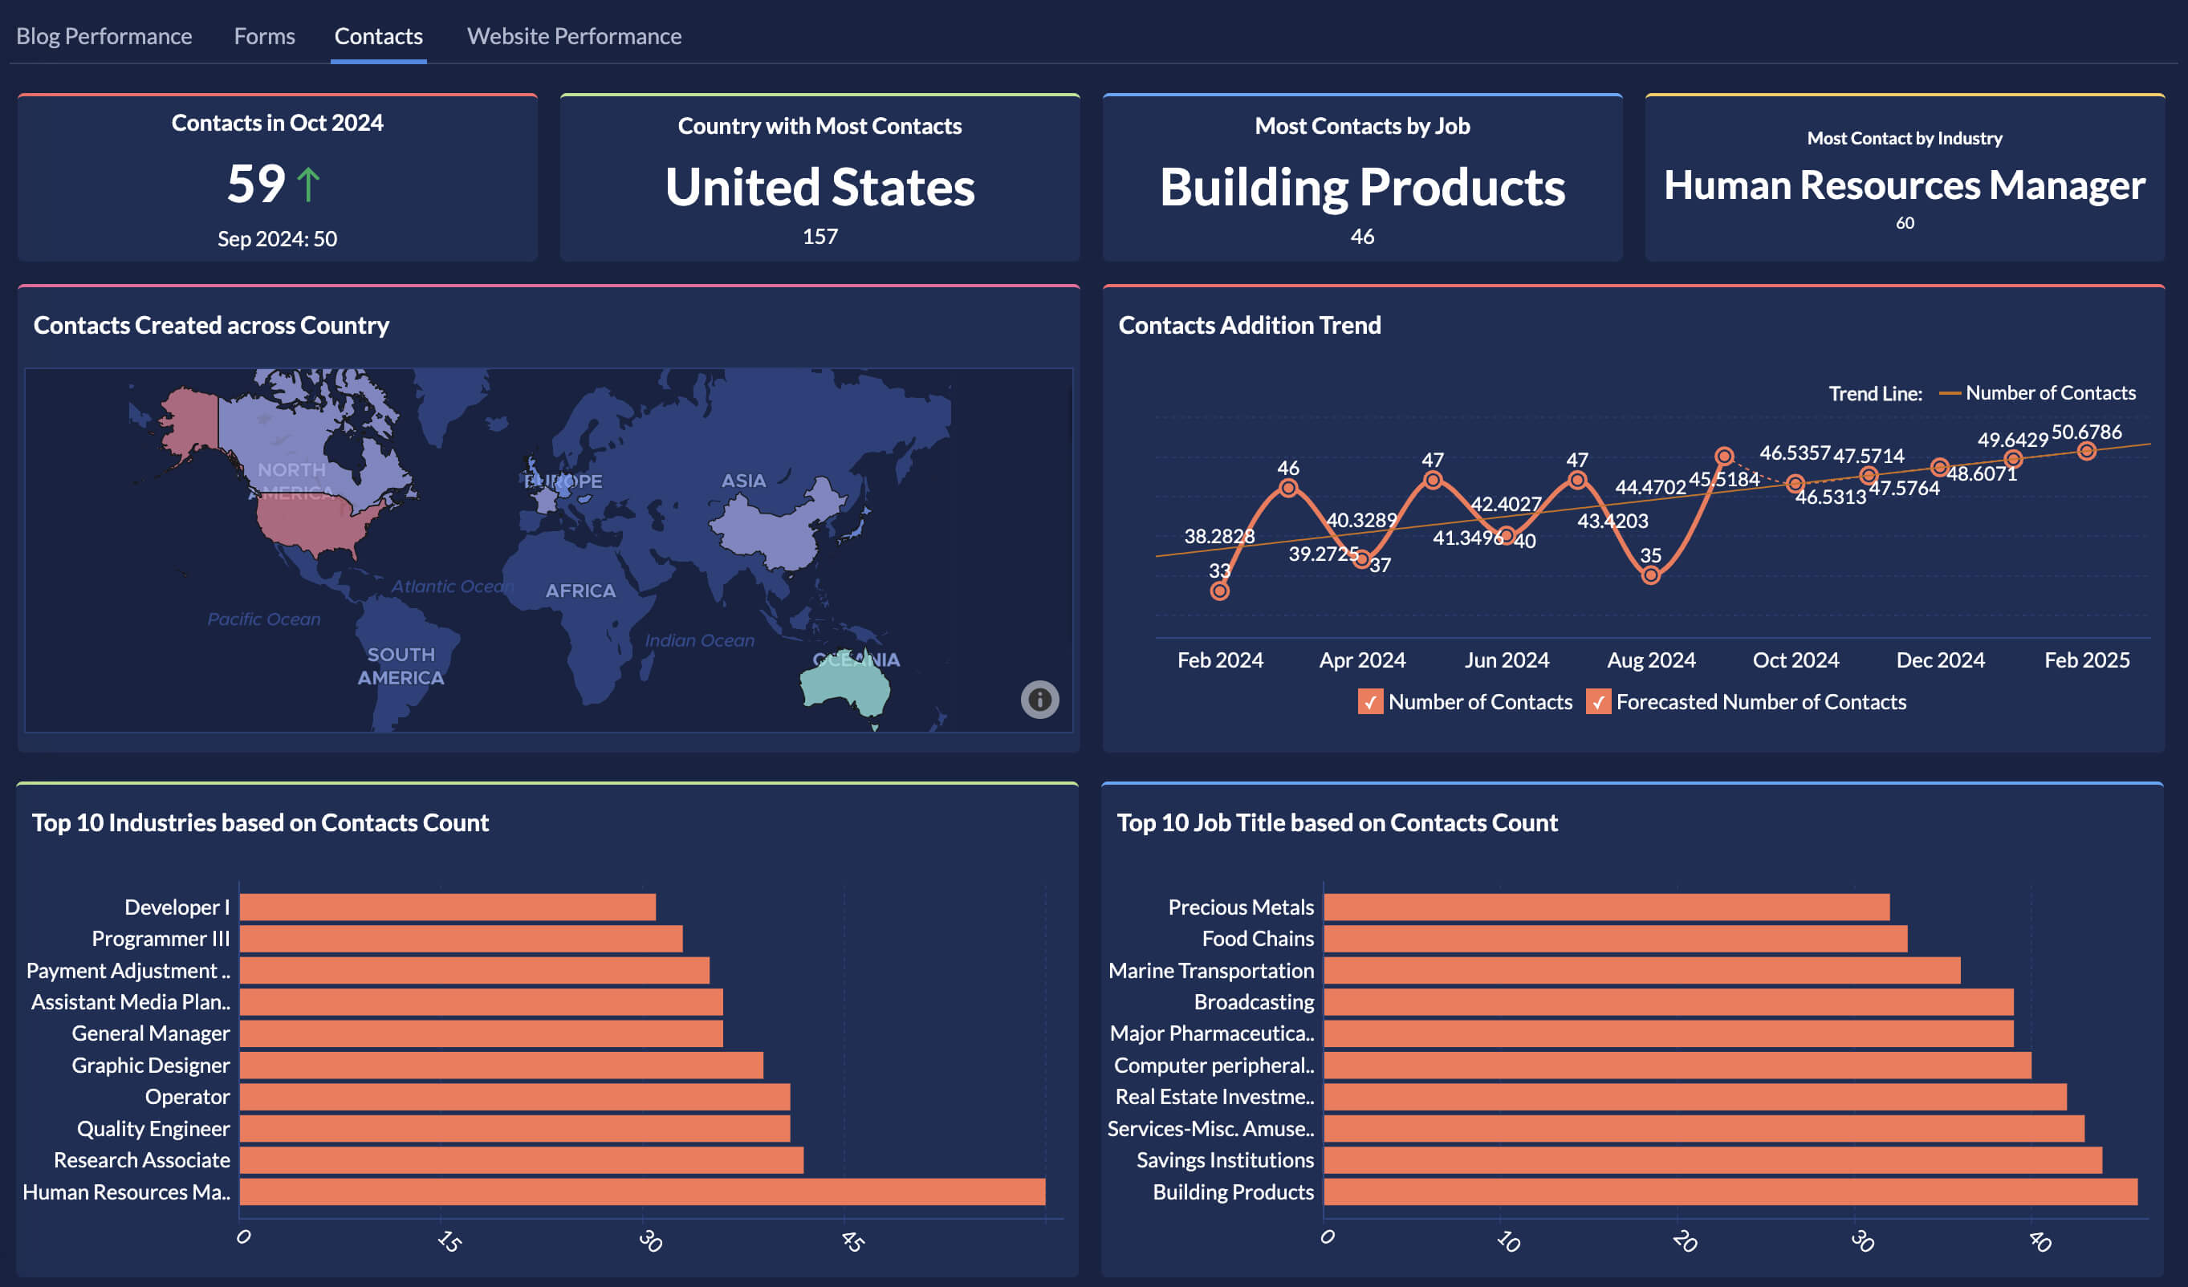Click the Contacts in Oct 2024 card

click(x=277, y=178)
